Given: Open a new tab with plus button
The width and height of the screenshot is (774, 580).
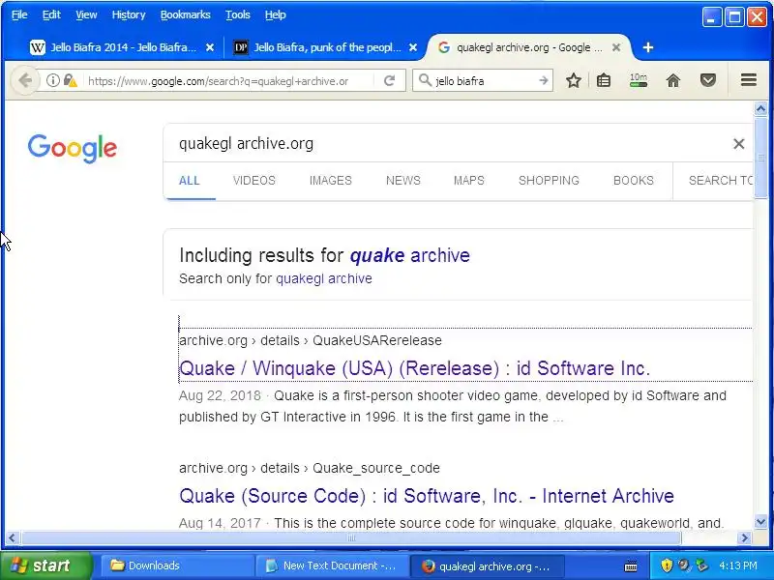Looking at the screenshot, I should (x=648, y=47).
